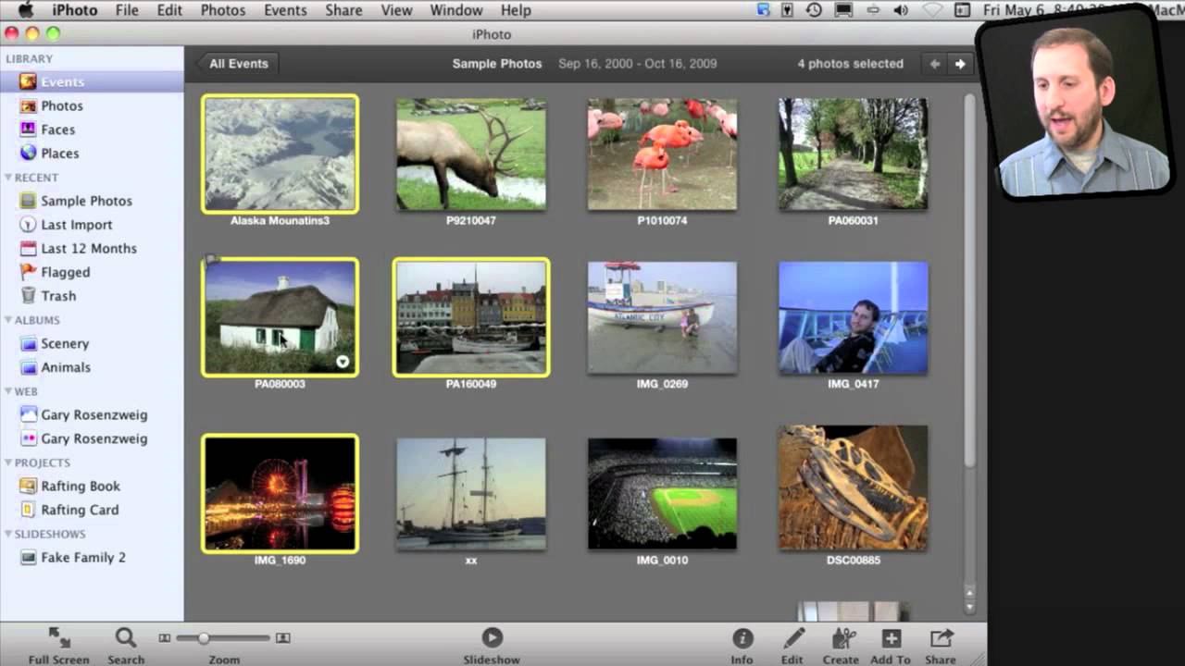Open the Info panel icon
The height and width of the screenshot is (666, 1185).
click(x=742, y=638)
